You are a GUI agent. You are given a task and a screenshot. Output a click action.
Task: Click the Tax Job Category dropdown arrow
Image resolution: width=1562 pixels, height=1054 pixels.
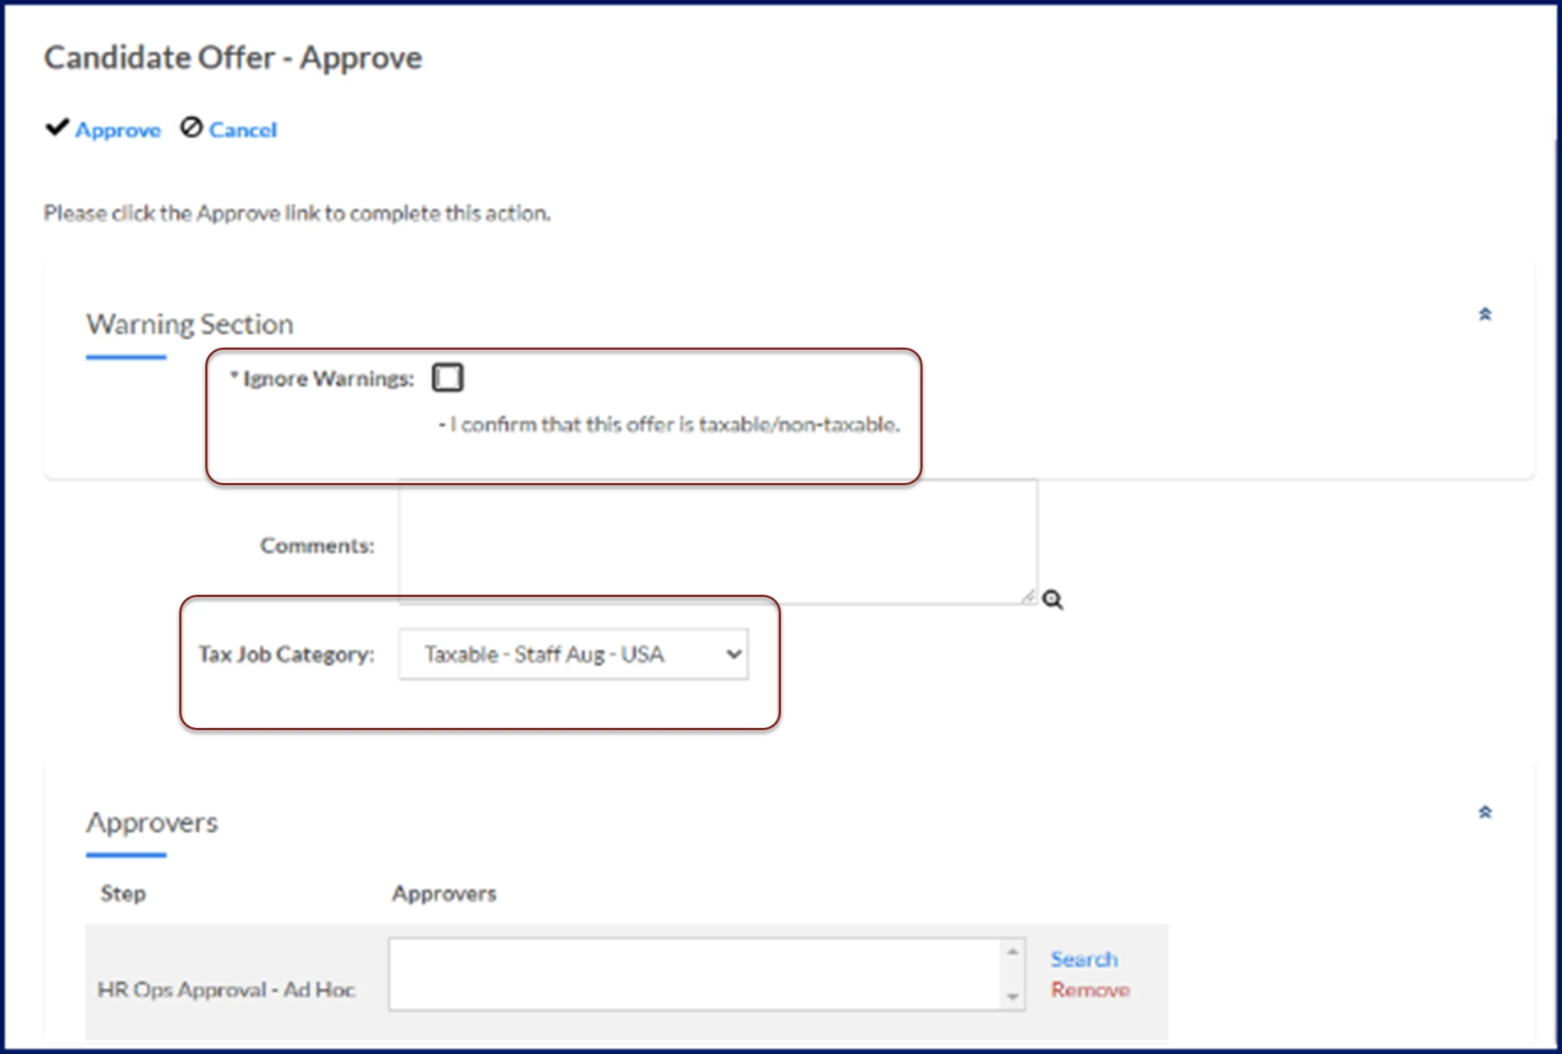coord(734,654)
